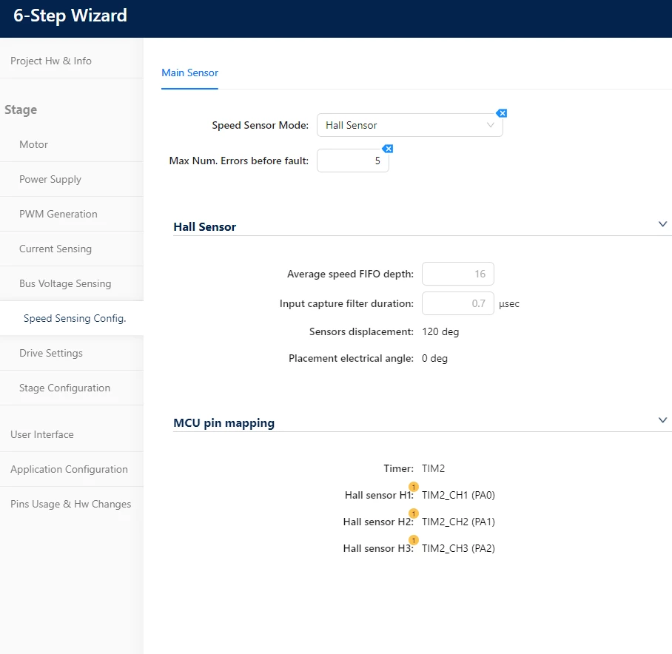The image size is (672, 654).
Task: Switch to the Main Sensor tab
Action: coord(190,73)
